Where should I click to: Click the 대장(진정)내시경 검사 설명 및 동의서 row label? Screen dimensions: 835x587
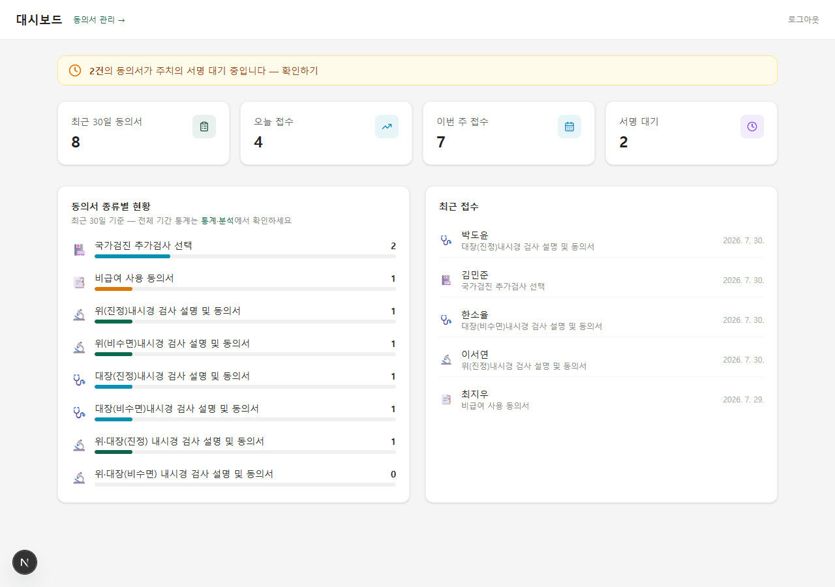coord(172,376)
